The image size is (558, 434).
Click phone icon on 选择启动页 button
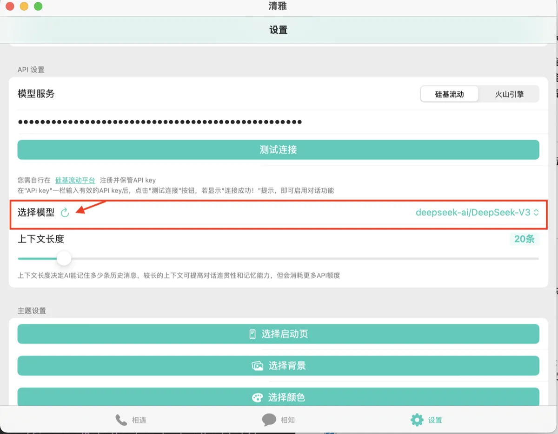252,334
